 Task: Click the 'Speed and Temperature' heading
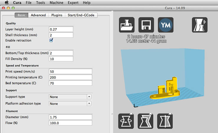tap(22, 65)
